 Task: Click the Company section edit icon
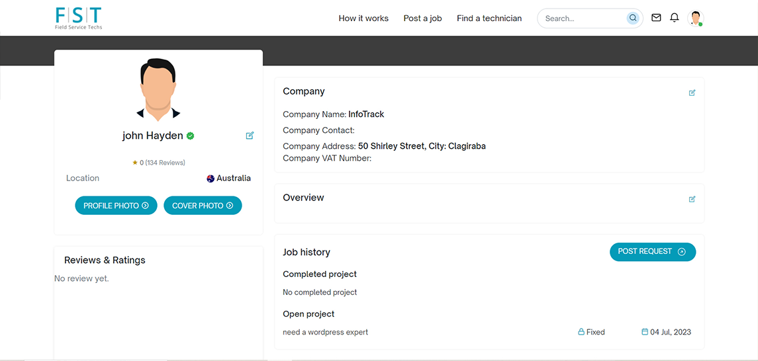click(692, 93)
